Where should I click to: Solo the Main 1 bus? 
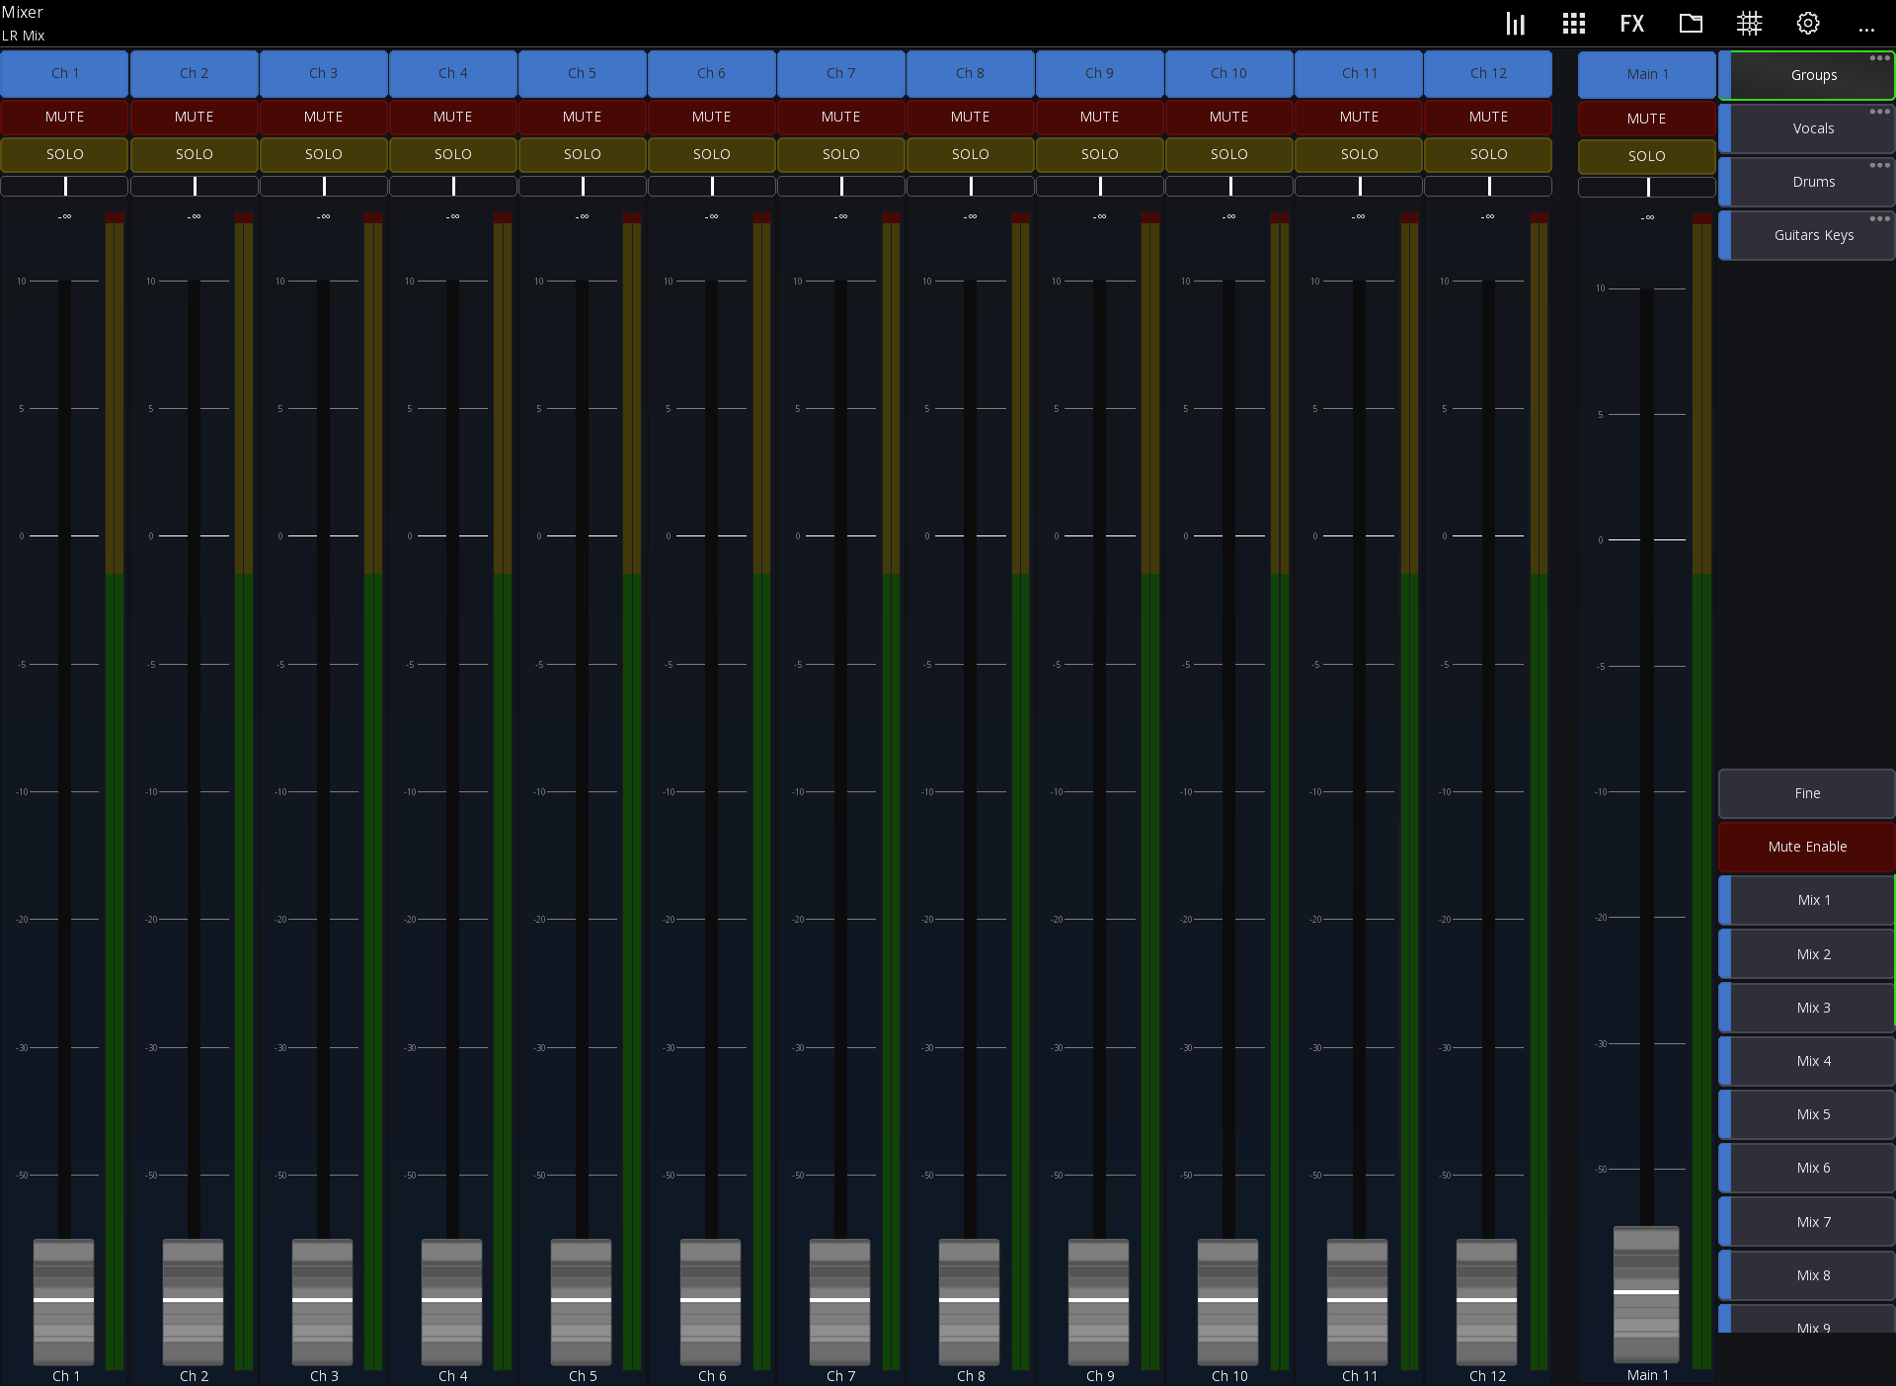(1646, 156)
